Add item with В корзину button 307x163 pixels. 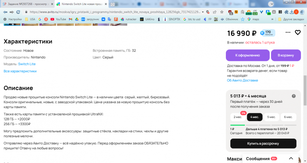(x=286, y=55)
